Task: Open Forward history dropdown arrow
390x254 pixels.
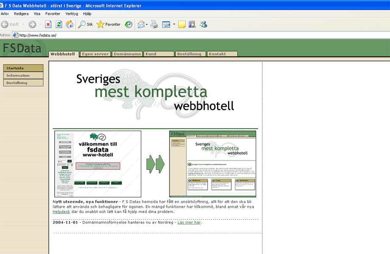Action: [x=40, y=24]
